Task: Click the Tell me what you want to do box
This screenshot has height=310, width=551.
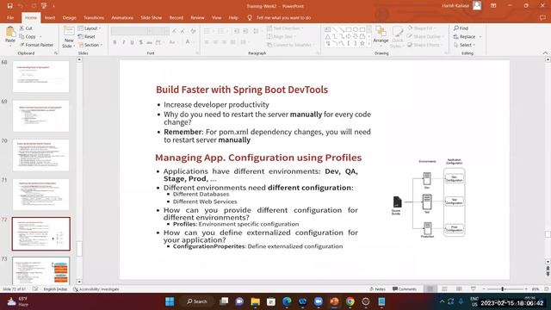Action: [279, 17]
